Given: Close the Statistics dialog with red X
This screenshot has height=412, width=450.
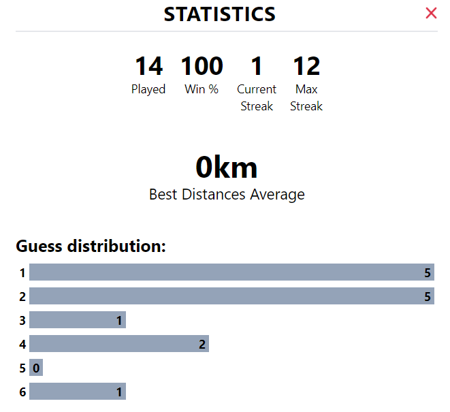Looking at the screenshot, I should (431, 13).
